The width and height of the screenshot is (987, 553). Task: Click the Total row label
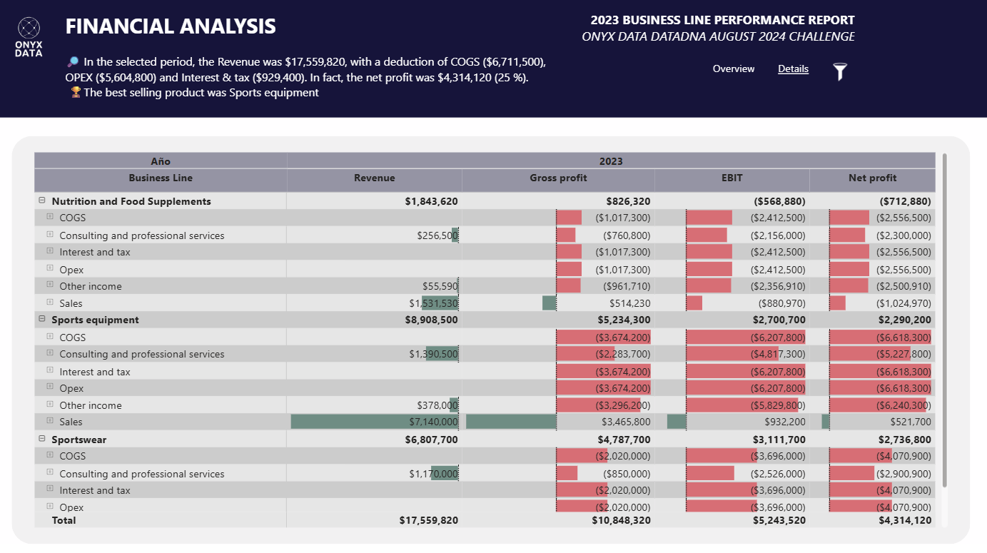click(64, 520)
